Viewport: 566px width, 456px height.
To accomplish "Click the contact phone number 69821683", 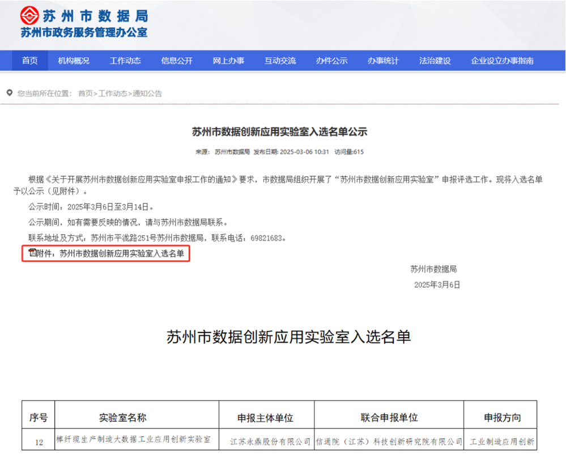I will [x=266, y=238].
